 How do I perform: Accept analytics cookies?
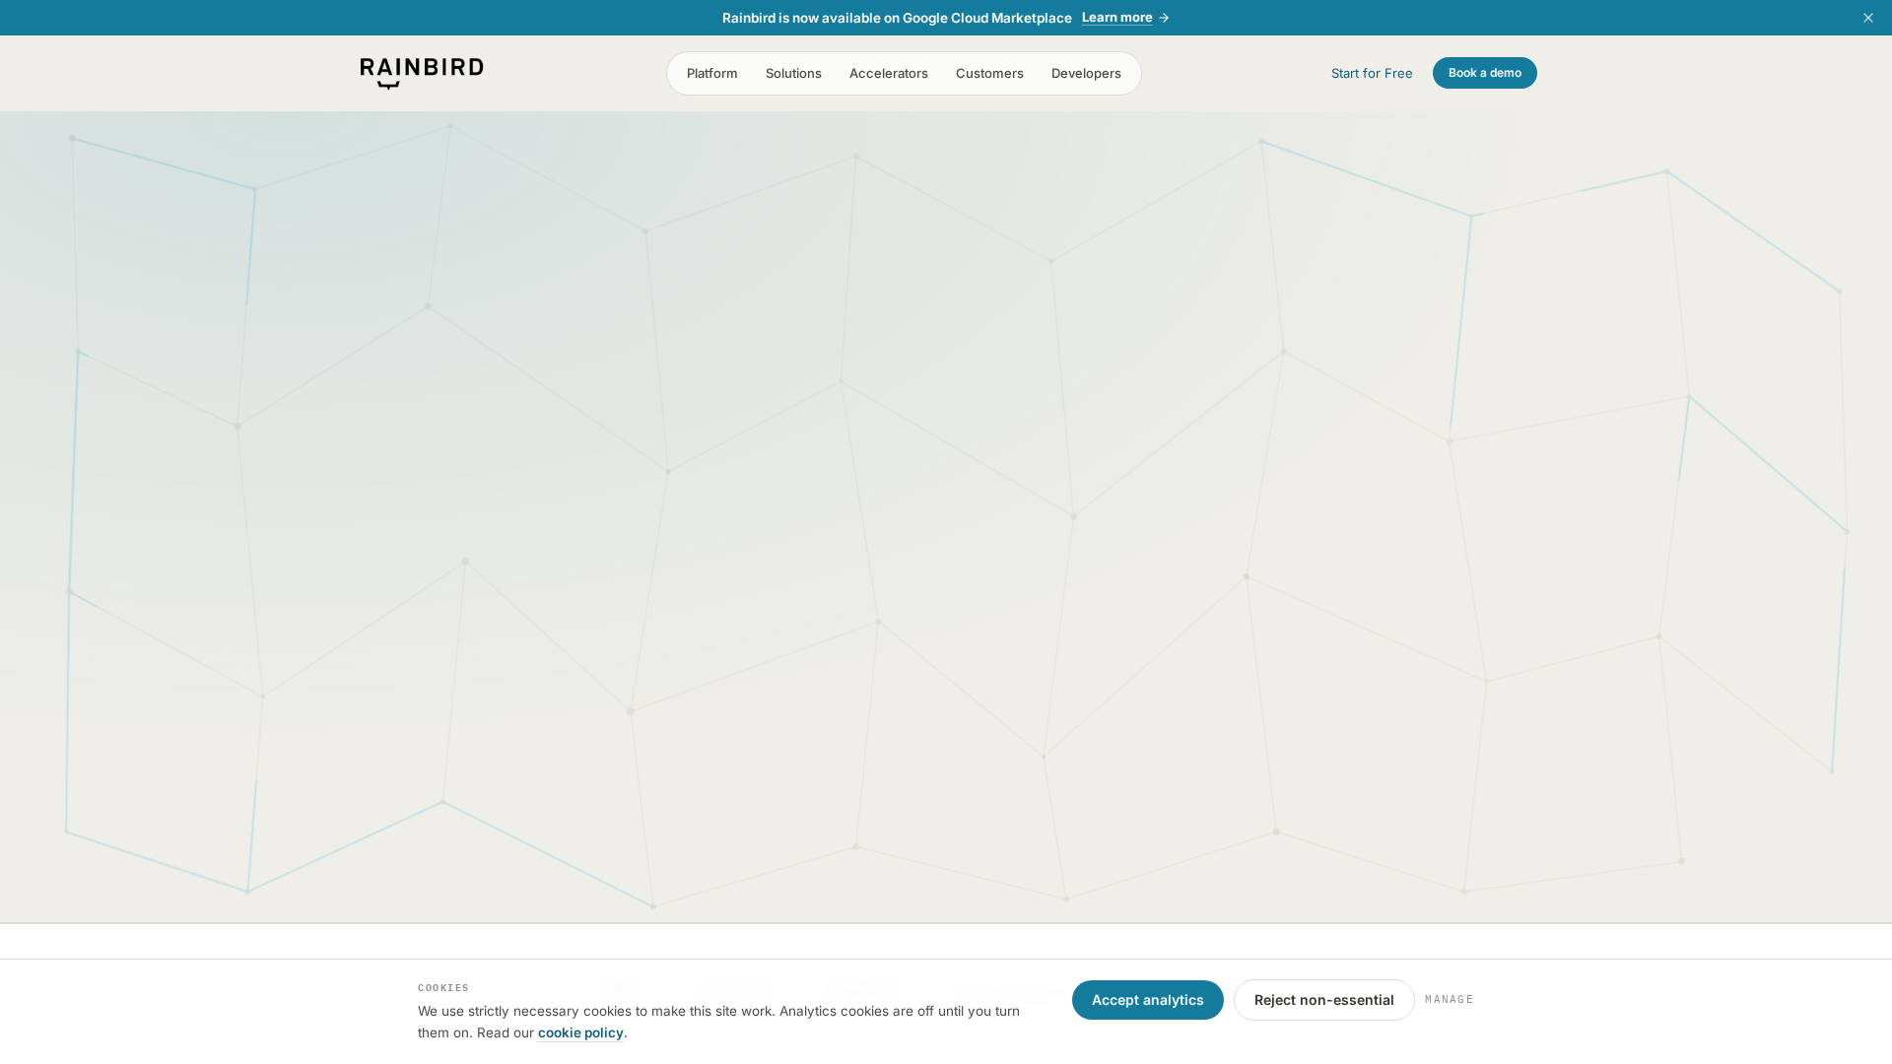click(x=1147, y=1000)
